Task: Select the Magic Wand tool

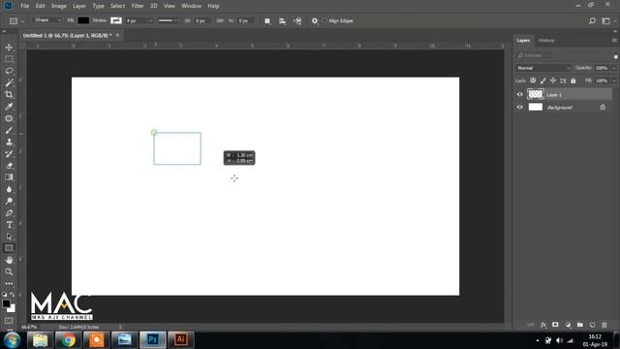Action: click(9, 82)
